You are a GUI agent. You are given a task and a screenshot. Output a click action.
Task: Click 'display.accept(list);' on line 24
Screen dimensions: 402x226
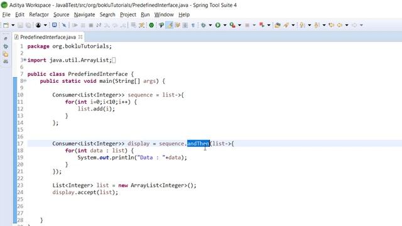point(85,192)
